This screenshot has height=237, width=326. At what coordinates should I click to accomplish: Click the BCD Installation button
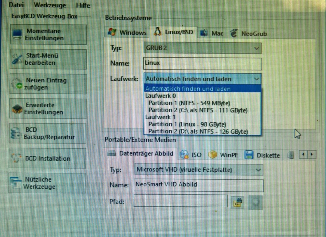coord(47,158)
